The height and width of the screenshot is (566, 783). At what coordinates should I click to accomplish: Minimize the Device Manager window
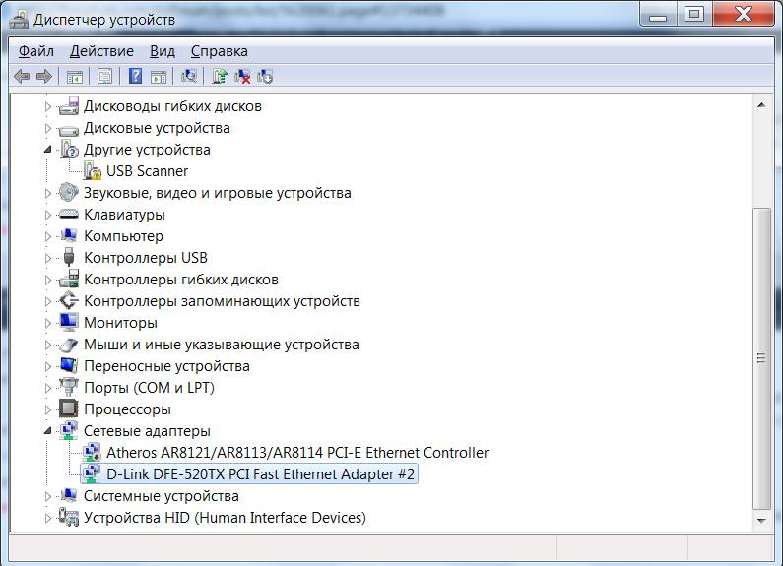(x=658, y=14)
